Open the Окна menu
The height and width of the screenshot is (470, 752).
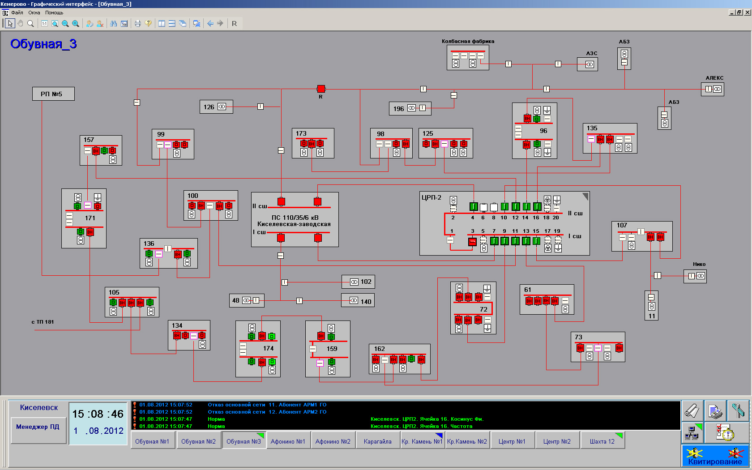tap(34, 13)
